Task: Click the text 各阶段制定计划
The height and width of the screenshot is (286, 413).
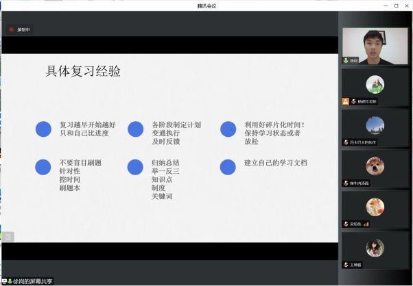Action: pyautogui.click(x=176, y=125)
